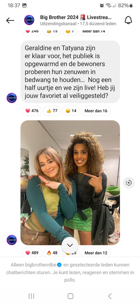
Task: Toggle channel notifications with the bell icon
Action: pos(128,20)
